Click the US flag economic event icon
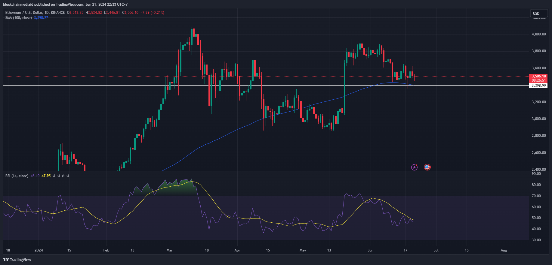The height and width of the screenshot is (265, 552). 427,167
